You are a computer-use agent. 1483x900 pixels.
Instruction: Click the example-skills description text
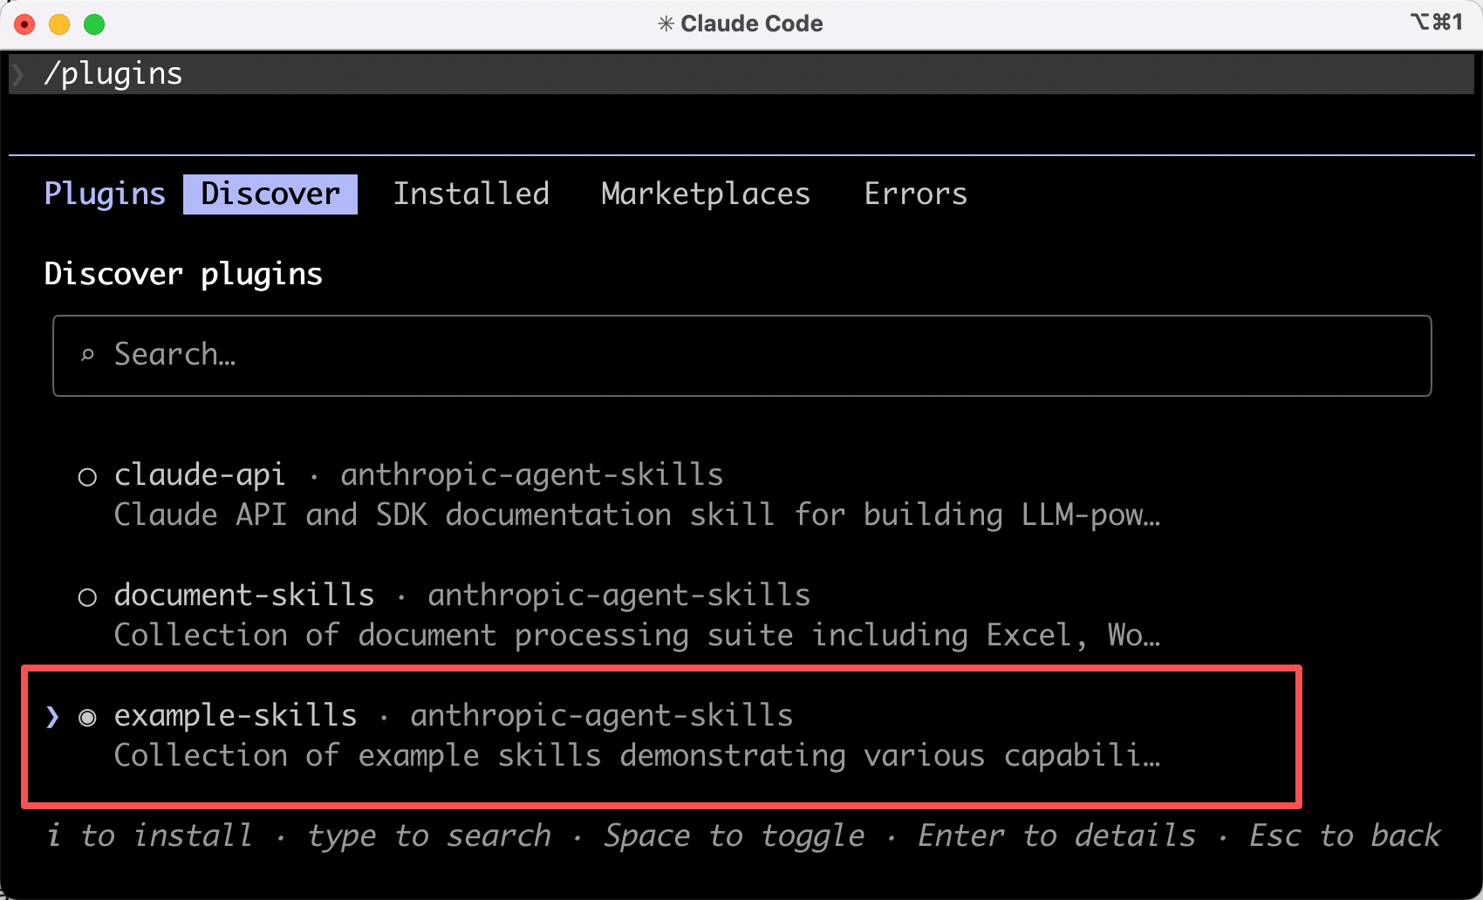pos(637,756)
